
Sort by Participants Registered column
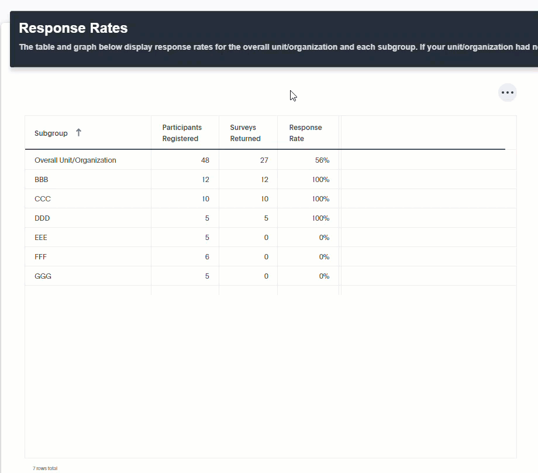[182, 133]
